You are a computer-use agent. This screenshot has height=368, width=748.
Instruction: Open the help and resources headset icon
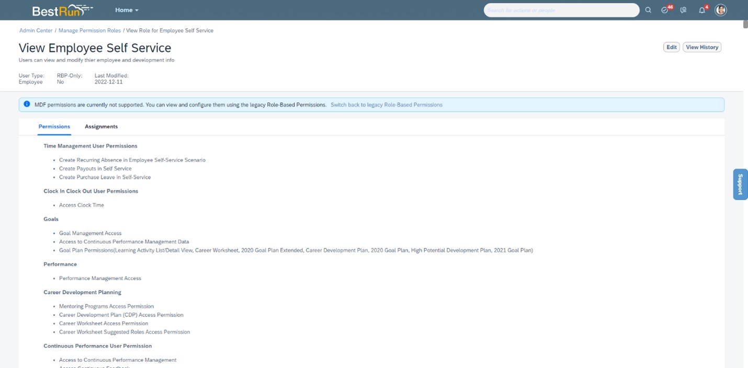click(683, 10)
